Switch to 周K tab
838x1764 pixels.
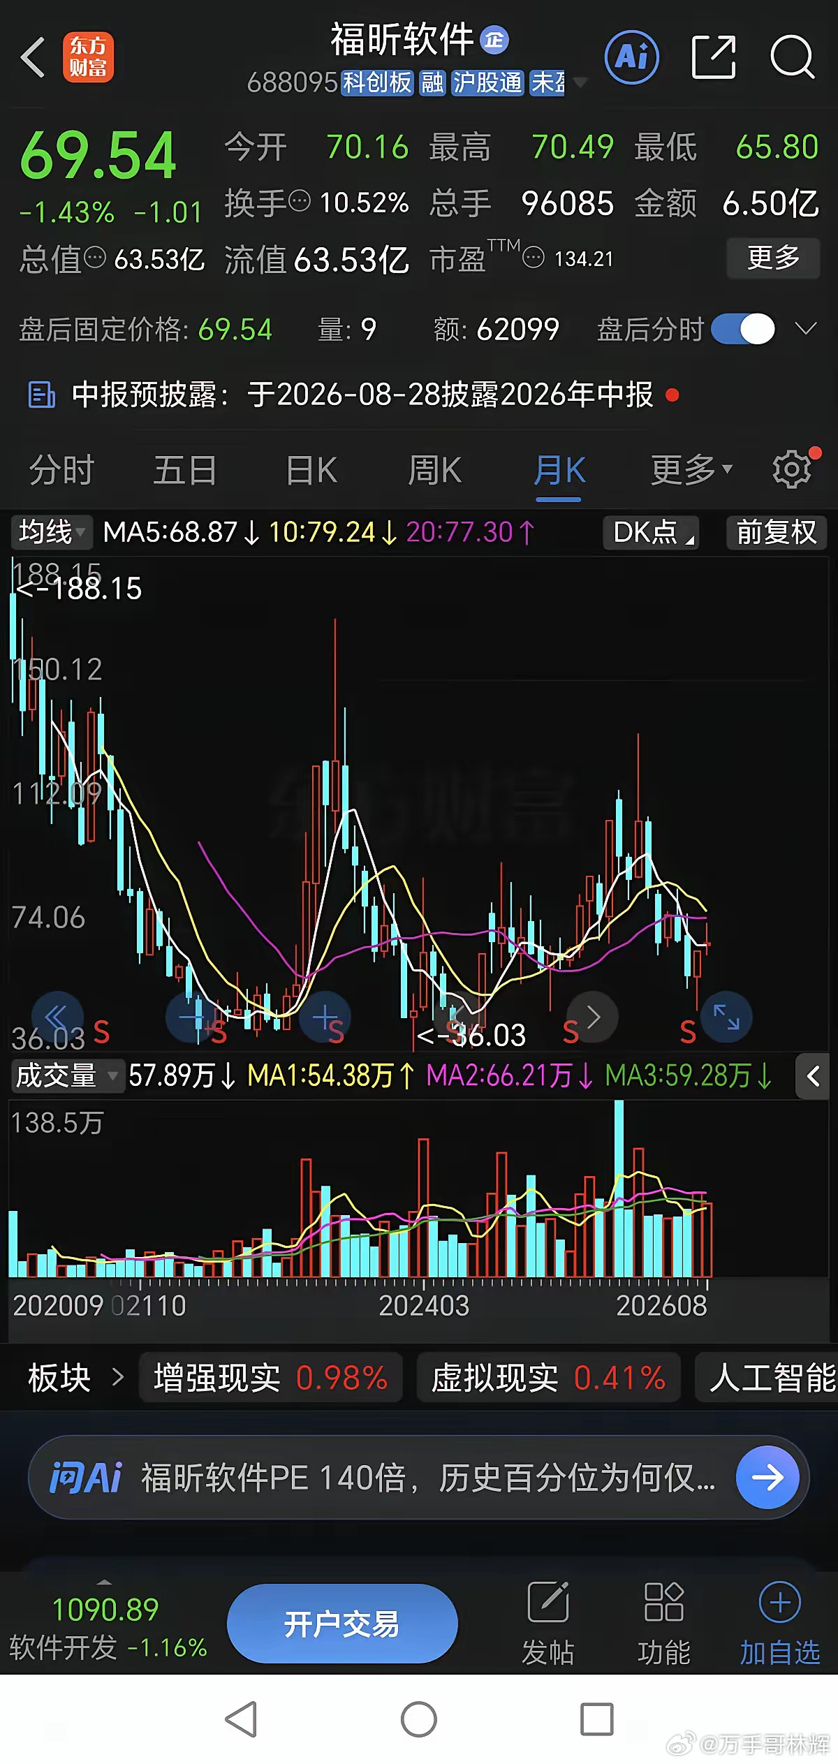(x=435, y=469)
